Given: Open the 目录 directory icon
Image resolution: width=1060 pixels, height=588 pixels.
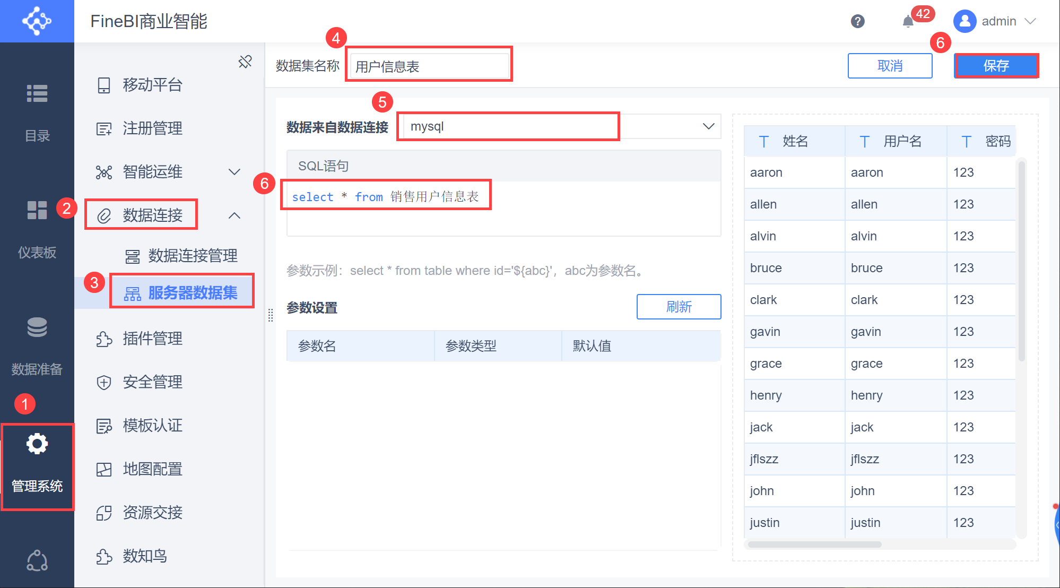Looking at the screenshot, I should 37,94.
